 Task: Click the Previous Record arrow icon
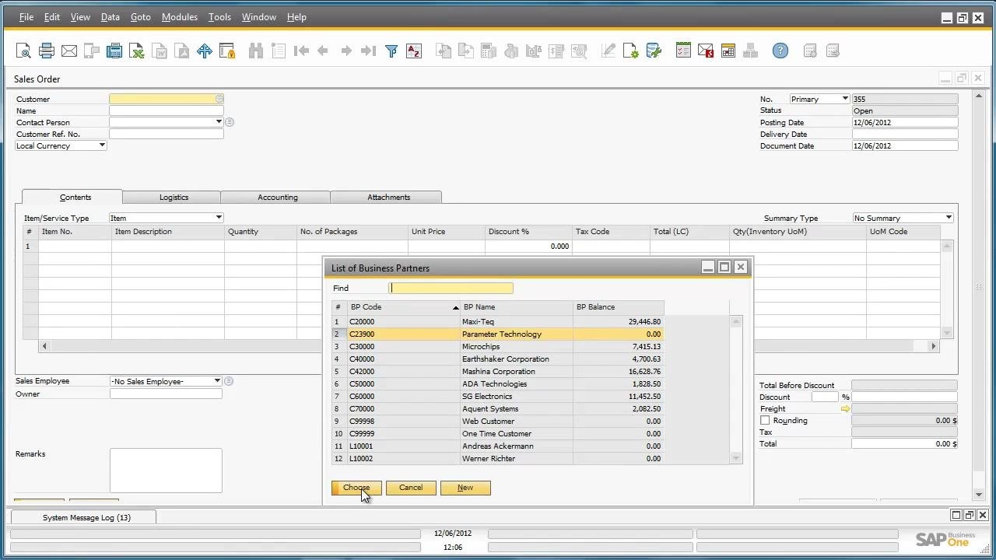323,51
